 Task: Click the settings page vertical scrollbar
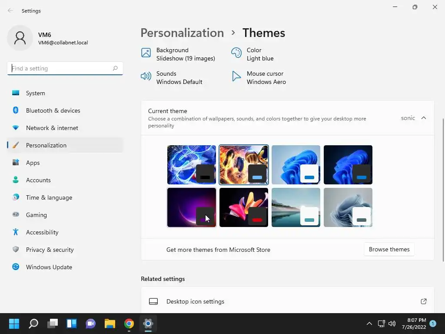pyautogui.click(x=443, y=190)
